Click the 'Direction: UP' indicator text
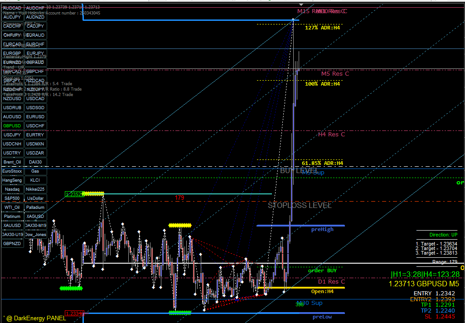The image size is (465, 323). click(x=443, y=235)
